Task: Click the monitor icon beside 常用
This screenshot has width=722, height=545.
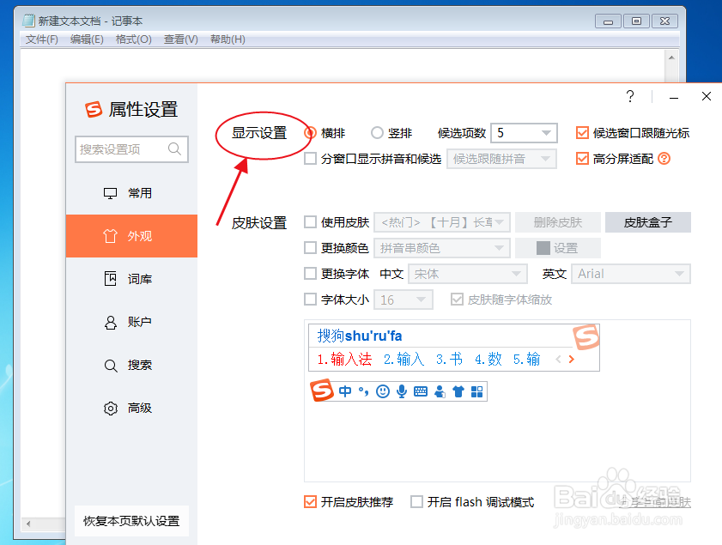Action: click(110, 193)
